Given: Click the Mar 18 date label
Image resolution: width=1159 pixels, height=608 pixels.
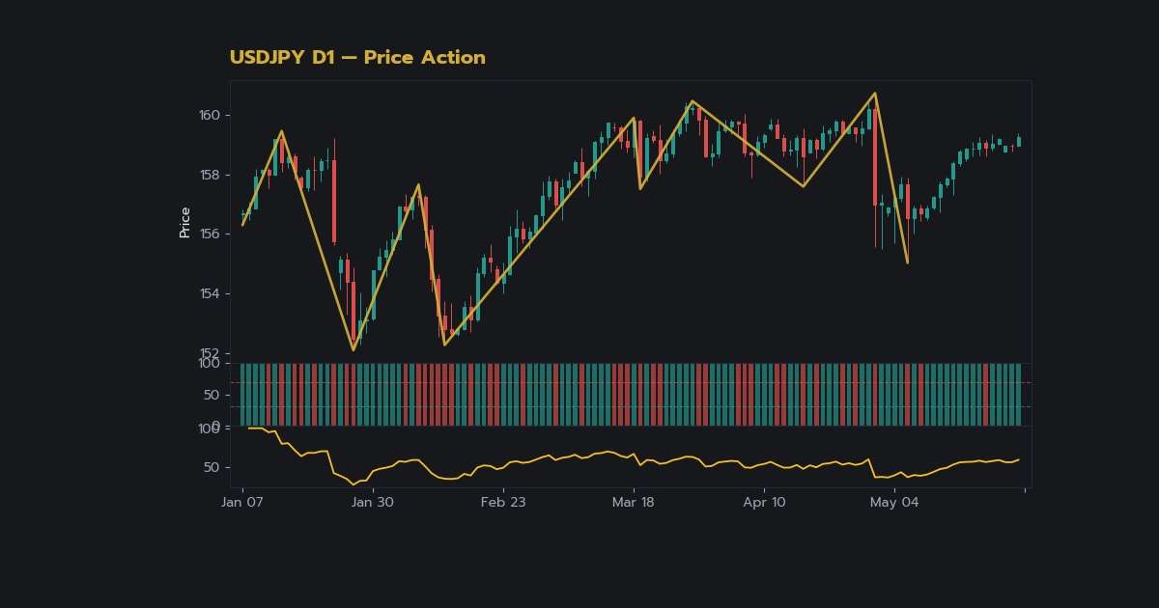Looking at the screenshot, I should pyautogui.click(x=634, y=502).
